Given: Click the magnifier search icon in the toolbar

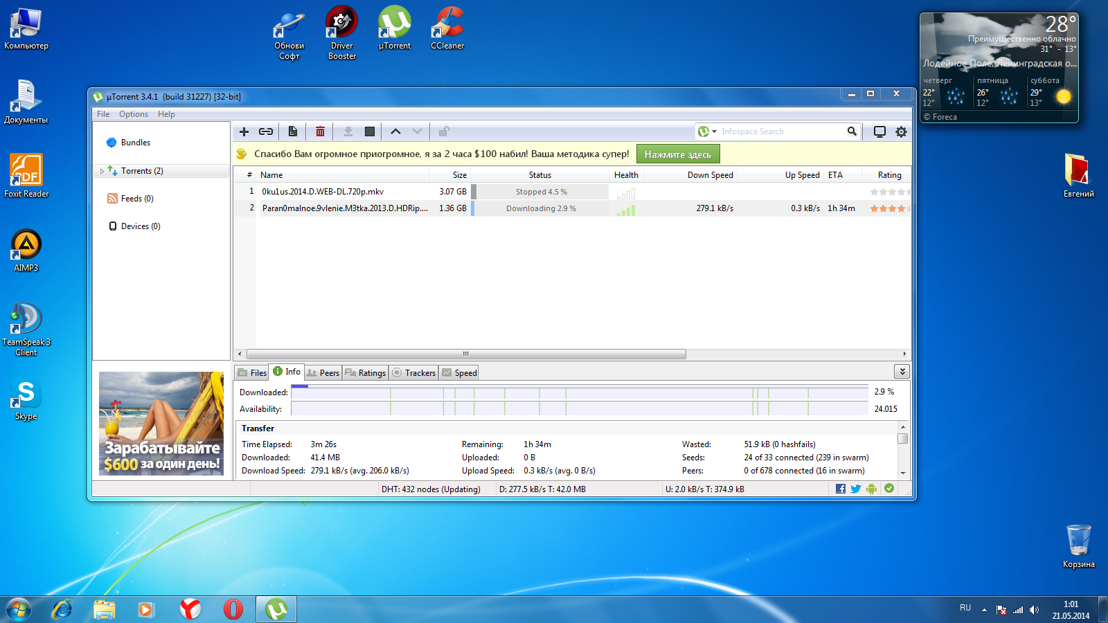Looking at the screenshot, I should 852,131.
